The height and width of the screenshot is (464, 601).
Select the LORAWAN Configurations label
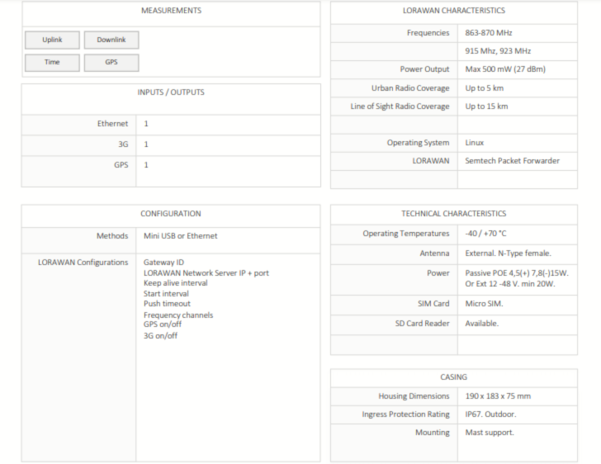(x=83, y=263)
